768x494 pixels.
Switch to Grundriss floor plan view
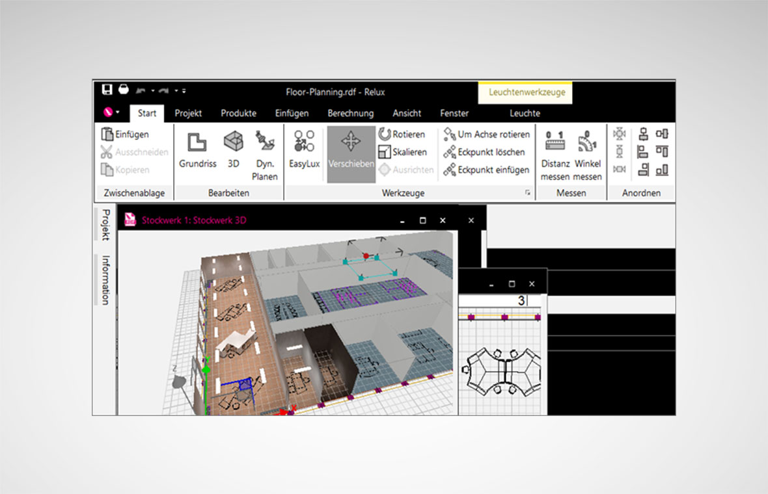click(x=197, y=151)
